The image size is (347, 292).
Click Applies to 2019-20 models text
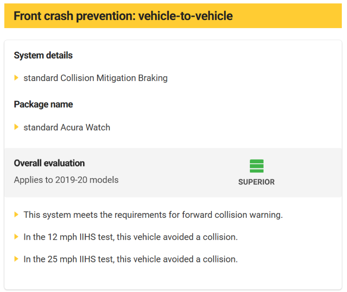(x=66, y=180)
